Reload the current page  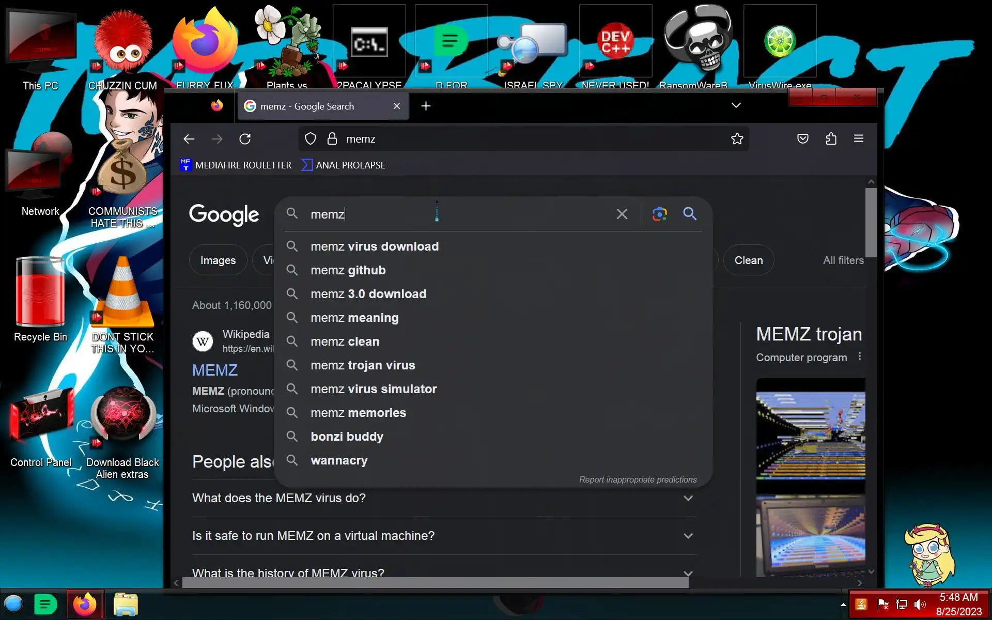[245, 138]
